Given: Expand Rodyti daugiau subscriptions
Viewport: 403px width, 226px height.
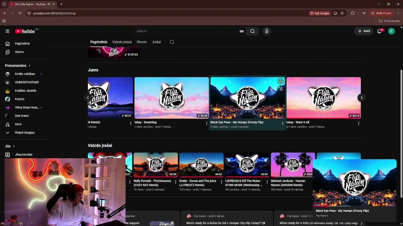Looking at the screenshot, I should (24, 132).
